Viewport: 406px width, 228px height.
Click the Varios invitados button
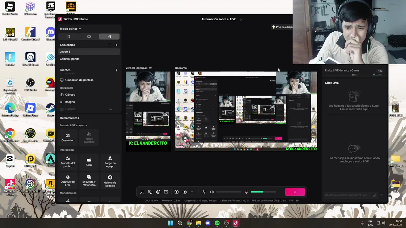tap(89, 137)
